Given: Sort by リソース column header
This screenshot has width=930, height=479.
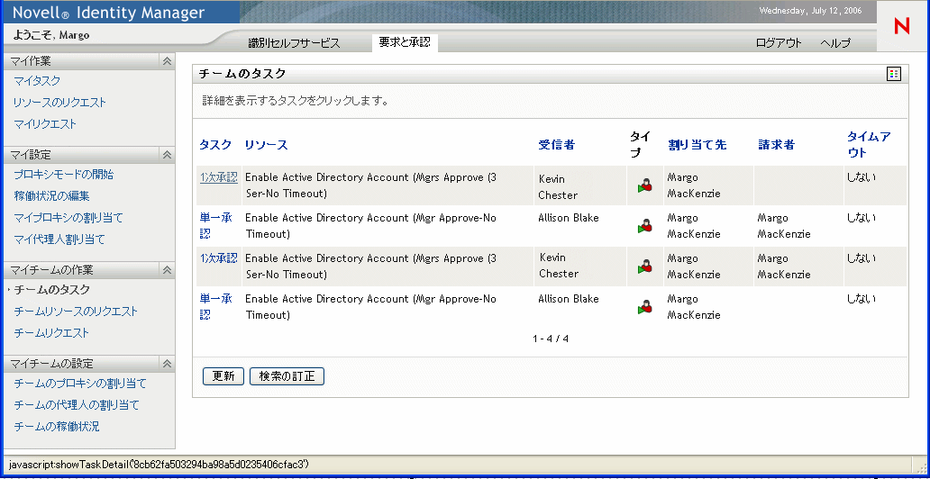Looking at the screenshot, I should tap(267, 145).
